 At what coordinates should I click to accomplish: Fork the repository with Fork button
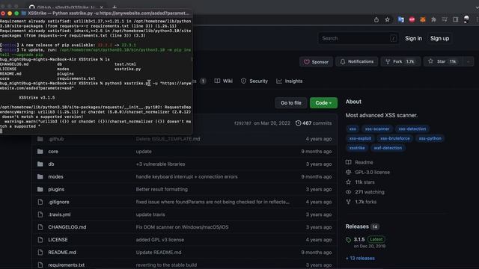pos(400,61)
